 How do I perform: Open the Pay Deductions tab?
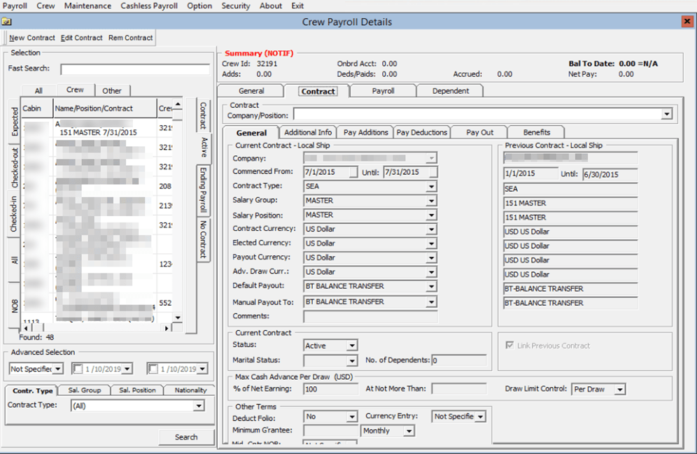click(x=423, y=132)
